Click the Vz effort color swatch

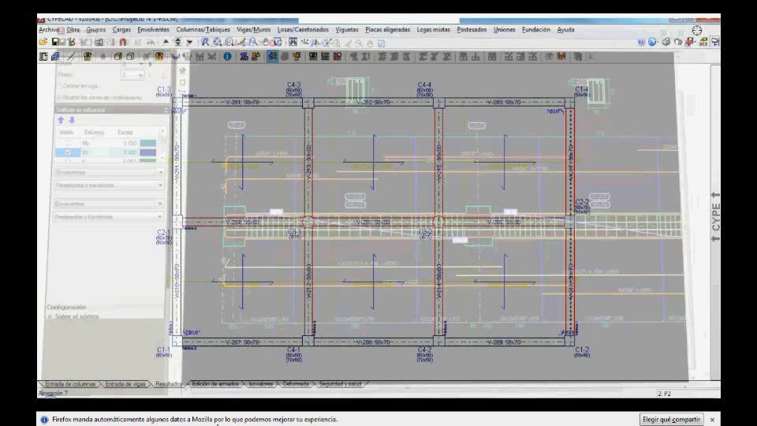(147, 152)
